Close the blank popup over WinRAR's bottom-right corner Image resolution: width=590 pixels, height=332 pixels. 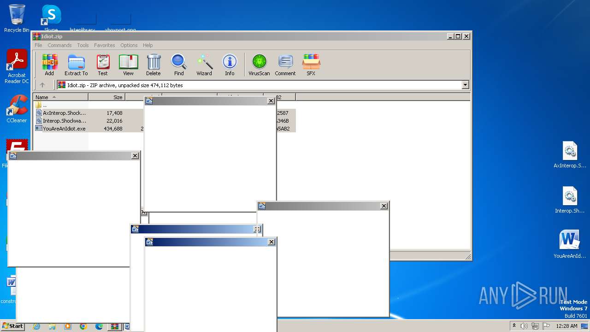tap(384, 206)
